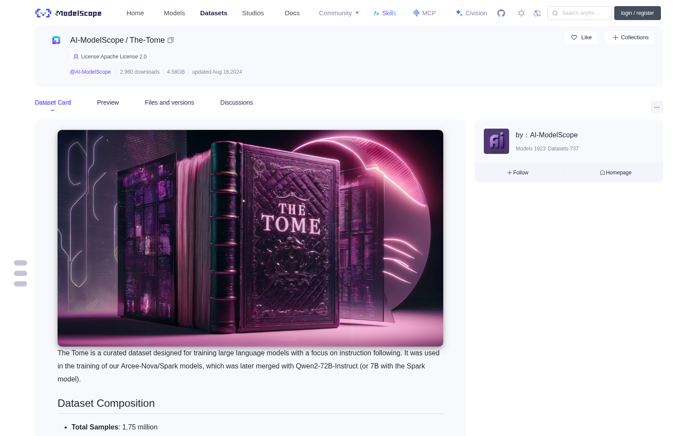Open the Docs page
This screenshot has width=698, height=436.
[x=292, y=13]
